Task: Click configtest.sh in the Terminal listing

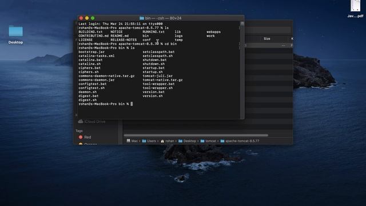Action: (91, 88)
